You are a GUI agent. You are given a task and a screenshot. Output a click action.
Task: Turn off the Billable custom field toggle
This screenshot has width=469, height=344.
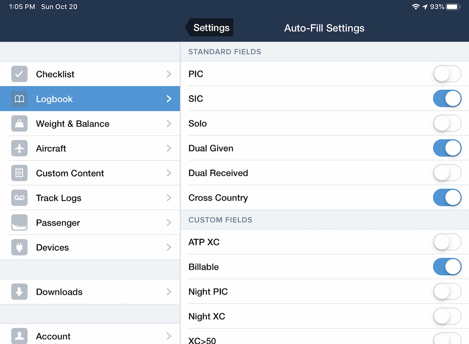coord(447,267)
